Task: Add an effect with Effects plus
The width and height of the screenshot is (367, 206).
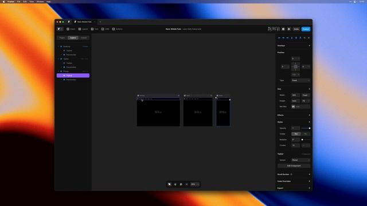Action: 310,115
